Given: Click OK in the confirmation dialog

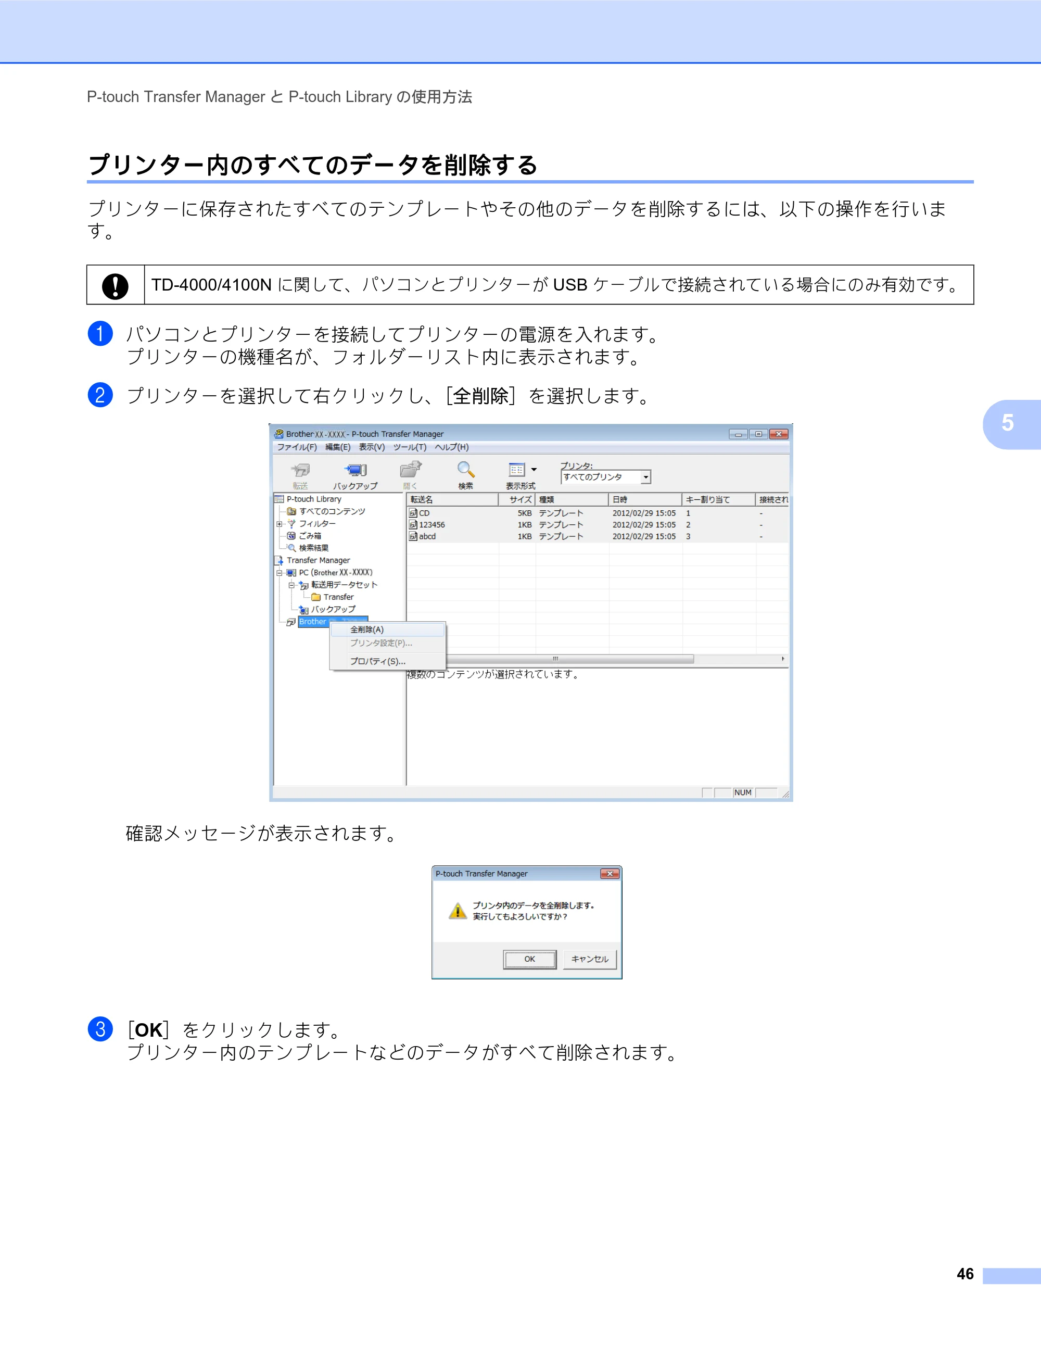Looking at the screenshot, I should pyautogui.click(x=530, y=959).
